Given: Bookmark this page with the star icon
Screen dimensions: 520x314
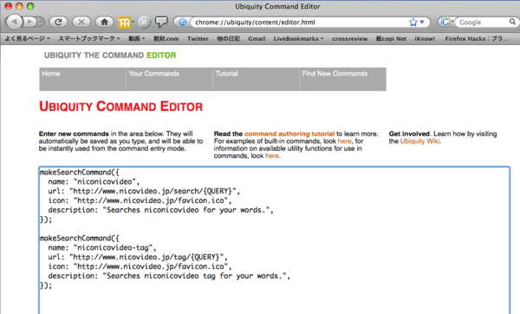Looking at the screenshot, I should coord(413,23).
